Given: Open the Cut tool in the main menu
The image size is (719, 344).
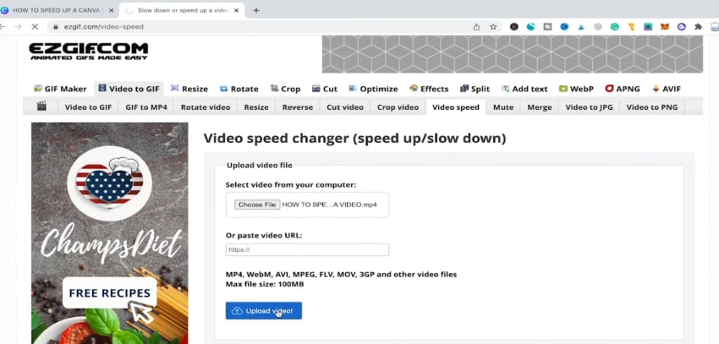Looking at the screenshot, I should [325, 89].
